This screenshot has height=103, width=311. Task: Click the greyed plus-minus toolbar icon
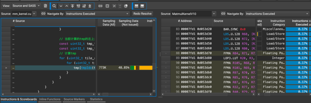click(x=120, y=6)
